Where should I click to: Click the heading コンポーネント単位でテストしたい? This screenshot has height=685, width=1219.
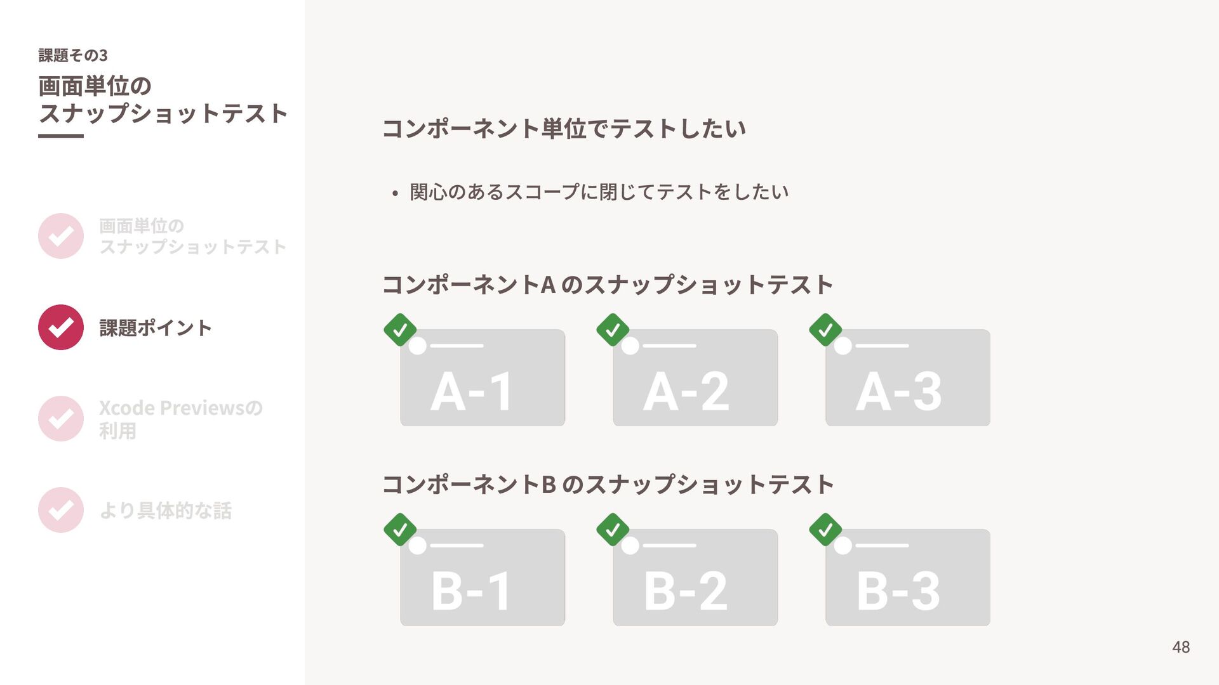tap(564, 129)
